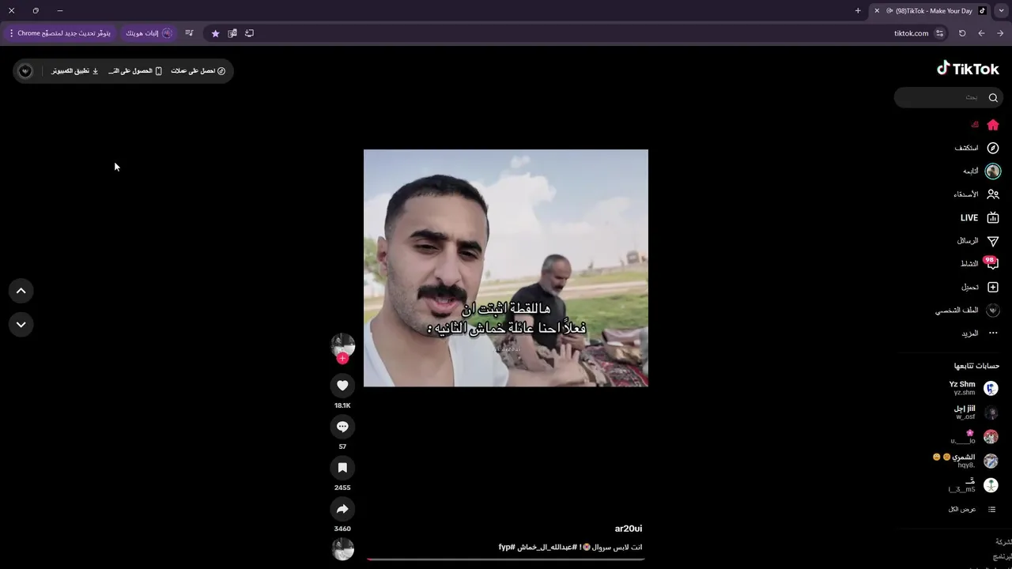Open the spinning sound disc below share
Image resolution: width=1012 pixels, height=569 pixels.
tap(342, 549)
